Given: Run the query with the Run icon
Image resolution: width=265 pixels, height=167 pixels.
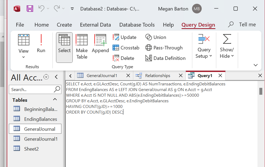Looking at the screenshot, I should point(41,44).
